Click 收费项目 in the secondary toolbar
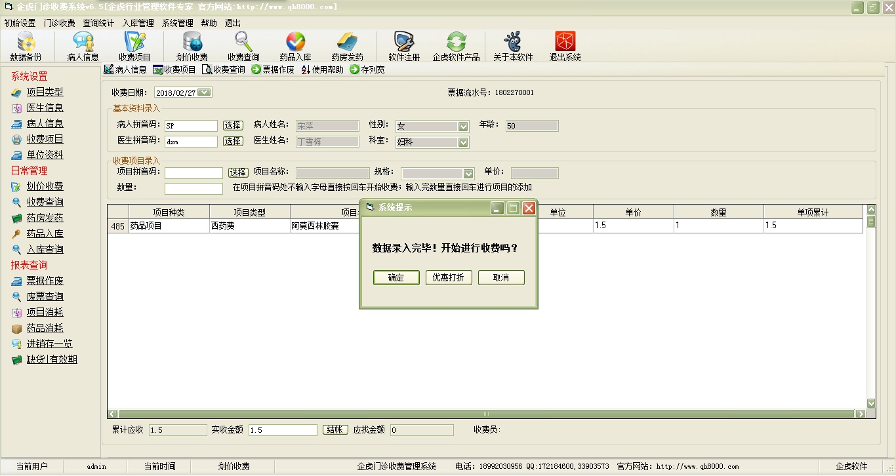This screenshot has width=896, height=476. pos(174,69)
